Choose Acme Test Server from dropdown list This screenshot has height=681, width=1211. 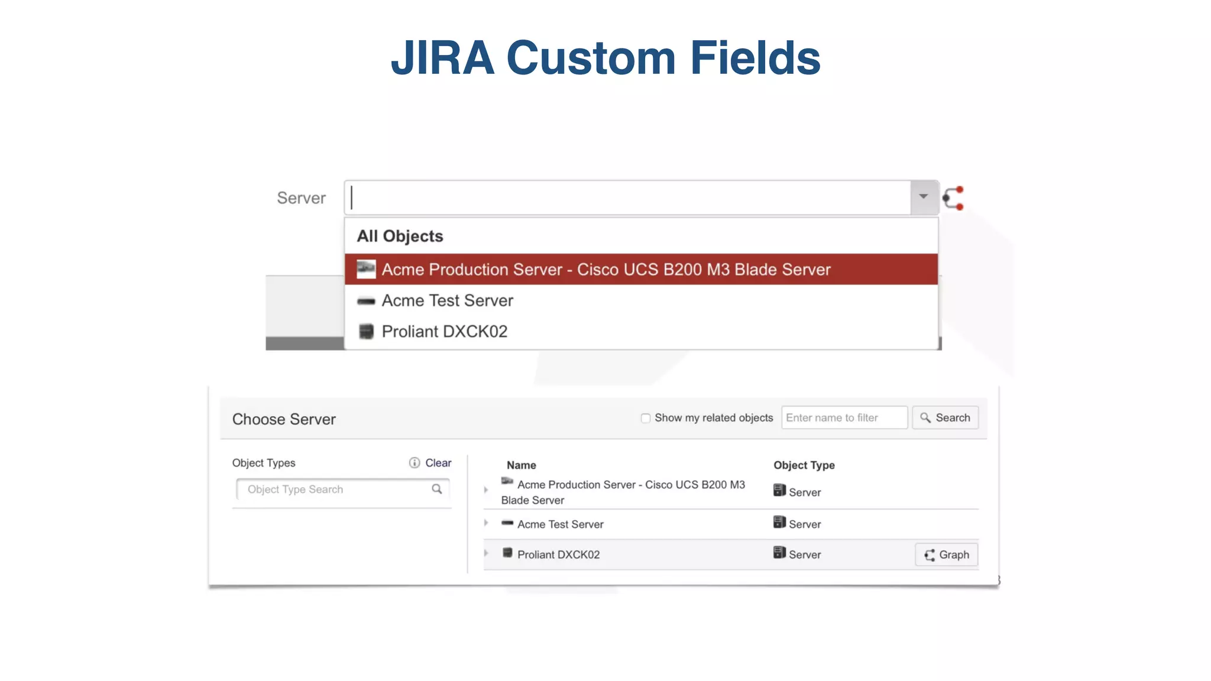pyautogui.click(x=641, y=301)
